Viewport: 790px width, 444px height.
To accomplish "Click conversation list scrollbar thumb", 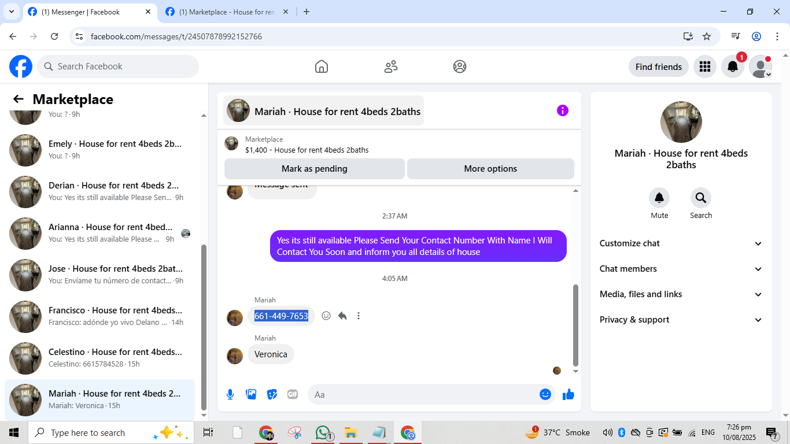I will [204, 327].
